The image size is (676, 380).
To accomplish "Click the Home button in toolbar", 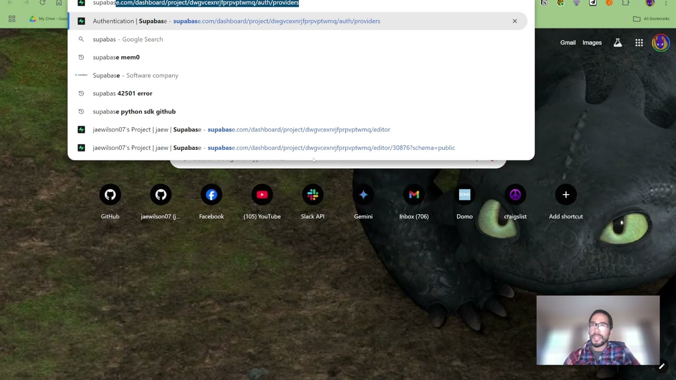I will click(x=59, y=3).
